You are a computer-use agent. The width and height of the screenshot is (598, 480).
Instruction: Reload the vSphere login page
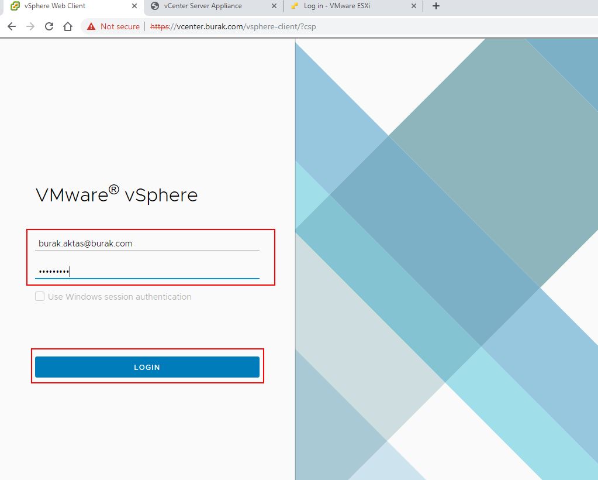tap(49, 26)
